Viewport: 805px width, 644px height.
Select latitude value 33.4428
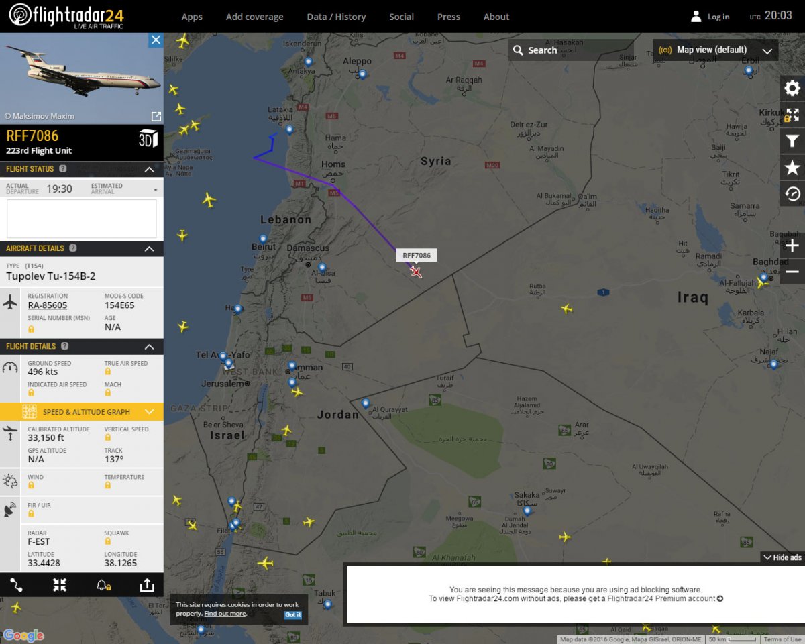pyautogui.click(x=44, y=563)
